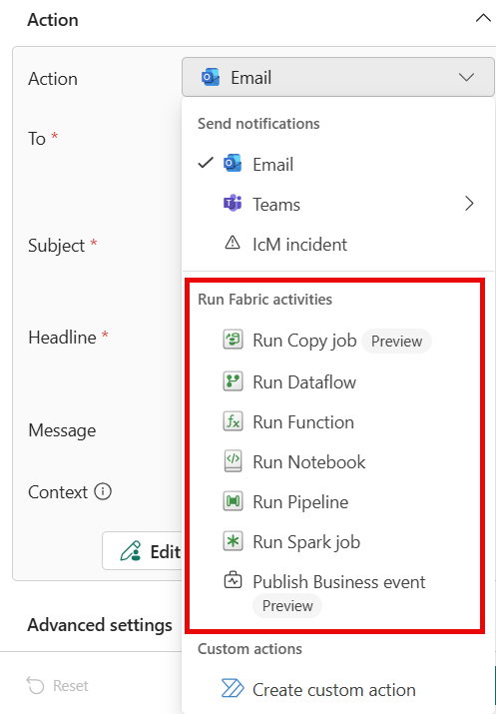
Task: Select Email from the notifications list
Action: point(338,164)
